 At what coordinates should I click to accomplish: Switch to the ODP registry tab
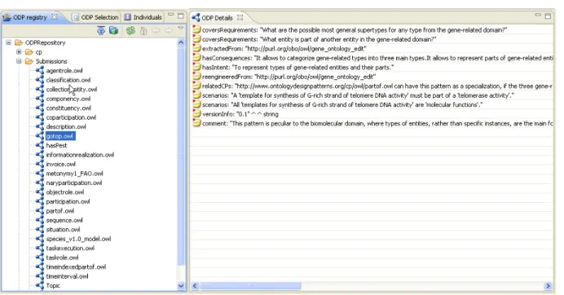click(30, 17)
